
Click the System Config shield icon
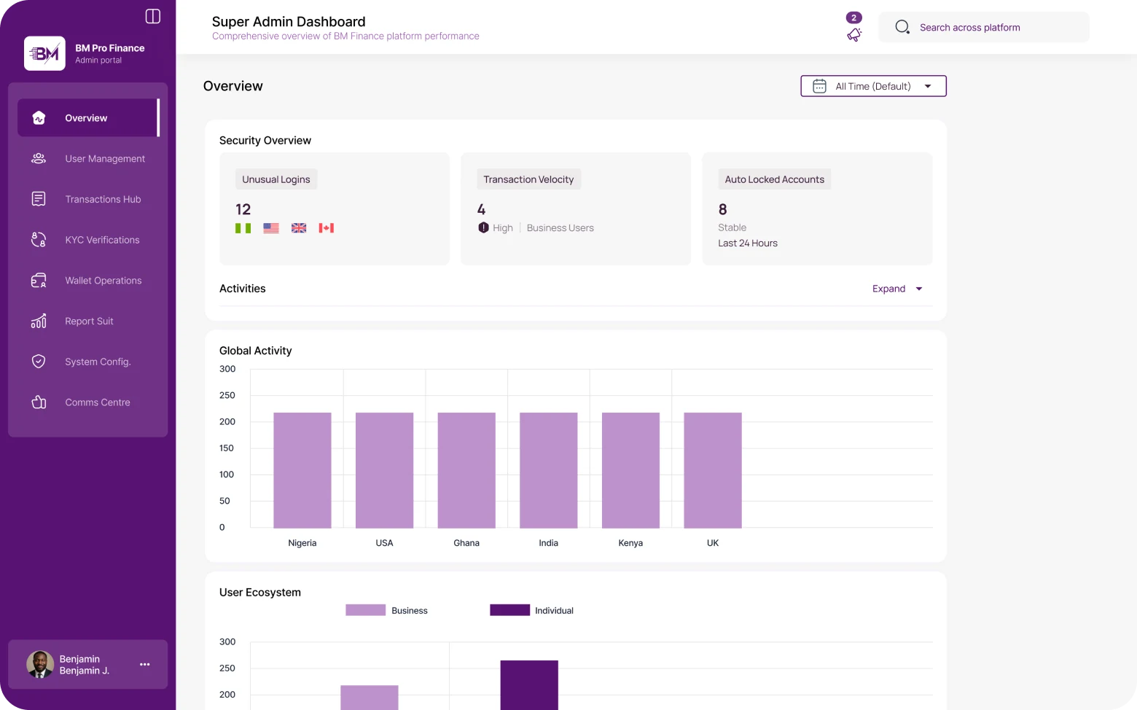39,362
